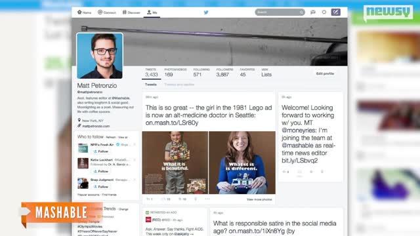Click the name Matt Petronzio
The height and width of the screenshot is (236, 420).
97,86
